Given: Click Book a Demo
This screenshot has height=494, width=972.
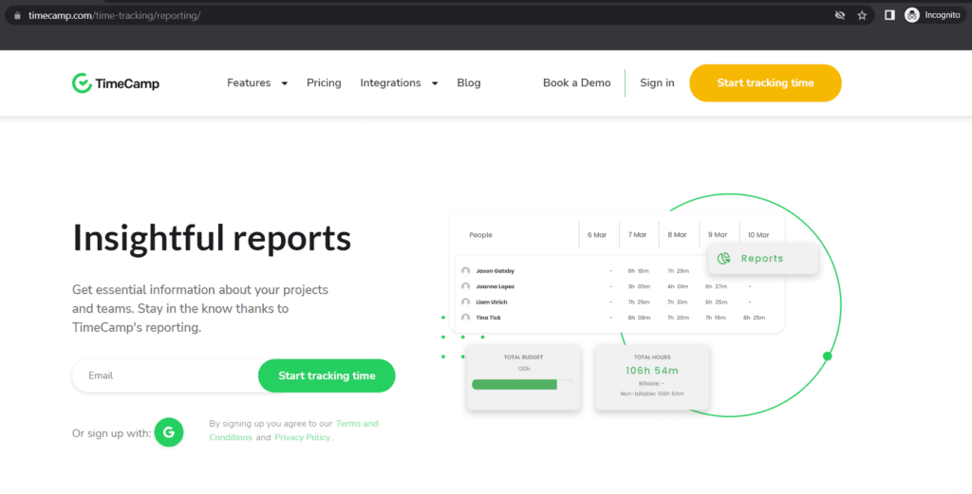Looking at the screenshot, I should (x=576, y=82).
